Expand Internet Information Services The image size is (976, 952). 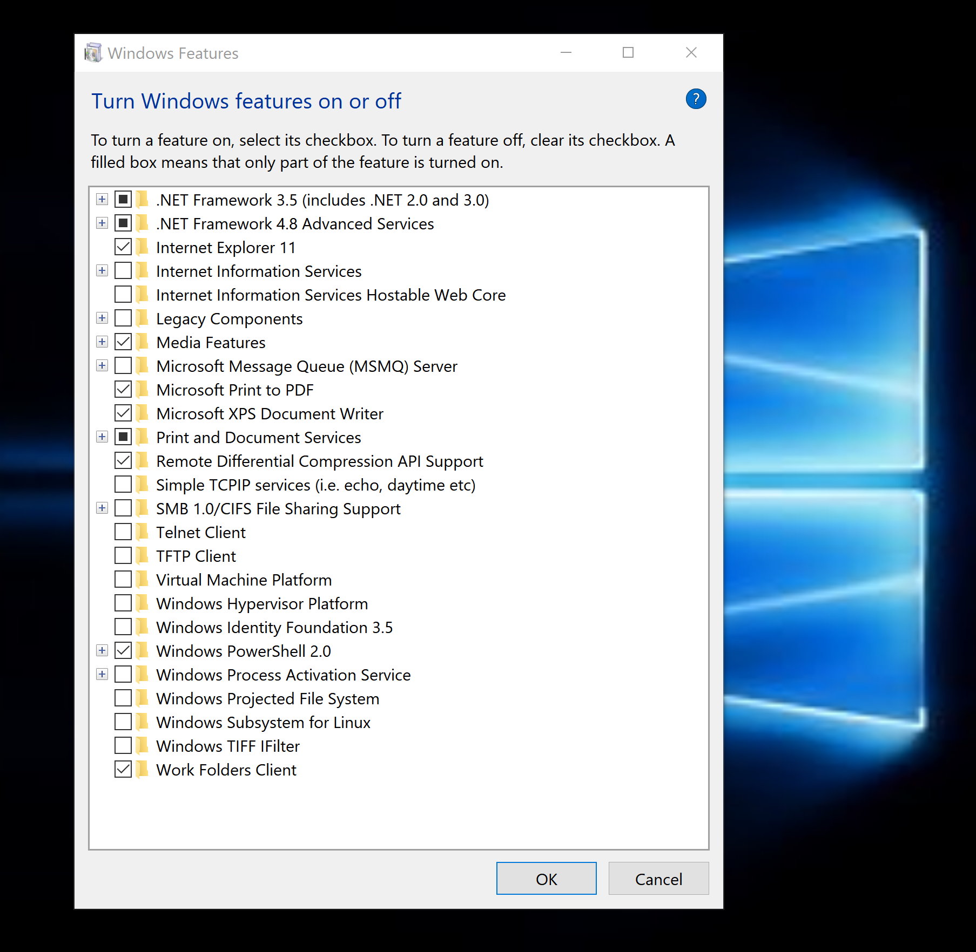102,270
